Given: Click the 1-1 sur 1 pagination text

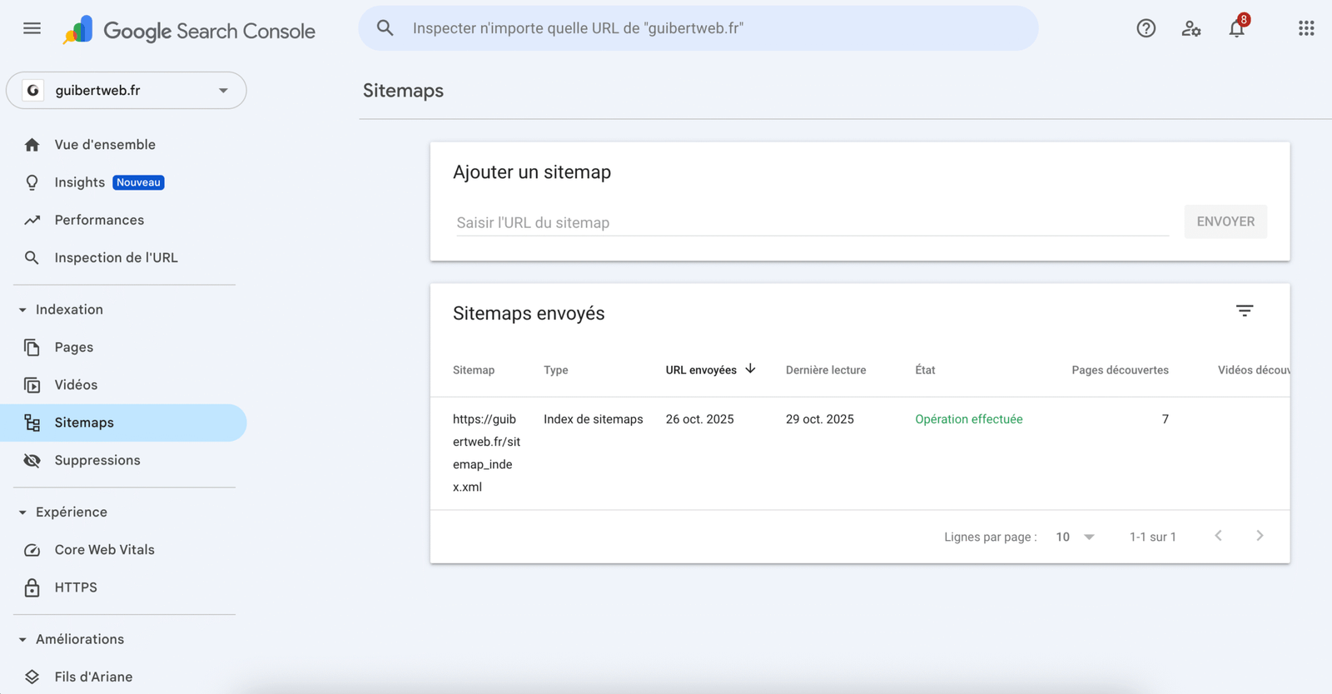Looking at the screenshot, I should coord(1153,537).
